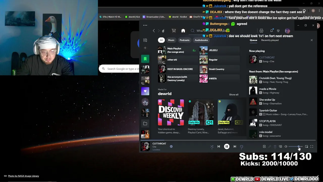
Task: Open the Regular playlist tile
Action: pos(220,60)
